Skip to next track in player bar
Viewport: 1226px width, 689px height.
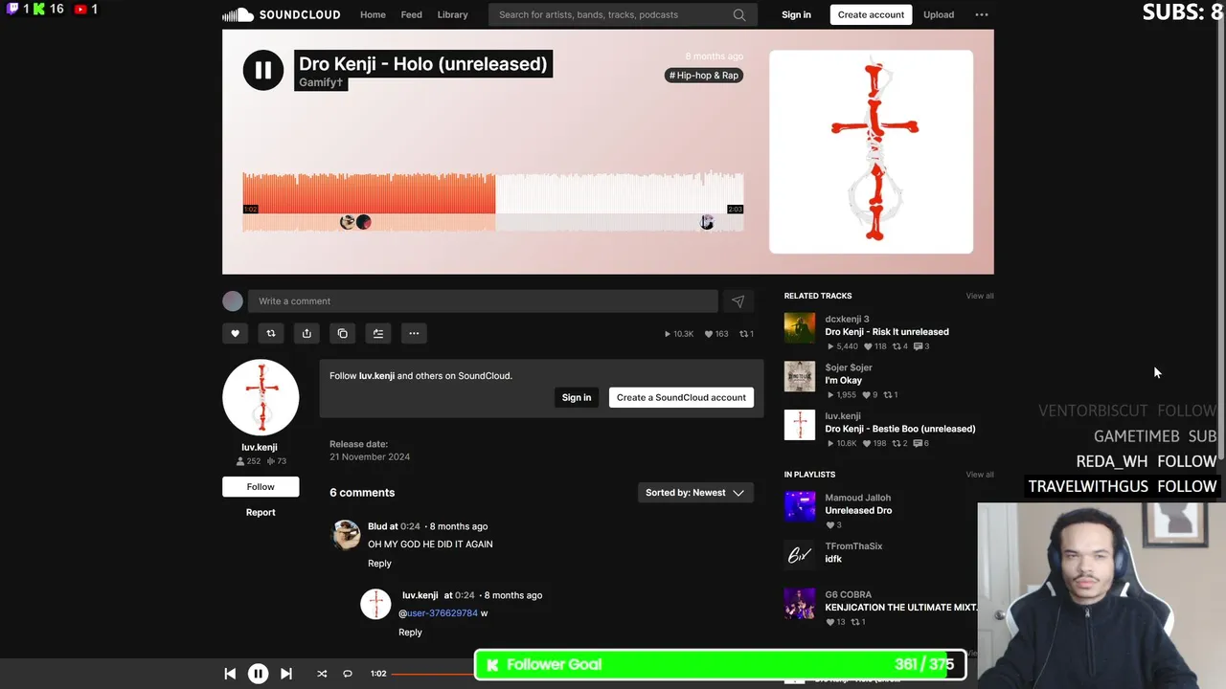285,674
